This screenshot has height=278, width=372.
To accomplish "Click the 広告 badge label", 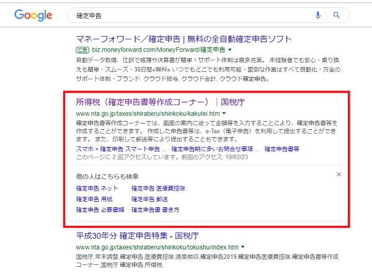I will (82, 50).
